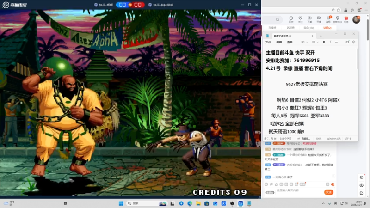
Task: Click 100% zoom level in Notepad status bar
Action: [x=319, y=139]
